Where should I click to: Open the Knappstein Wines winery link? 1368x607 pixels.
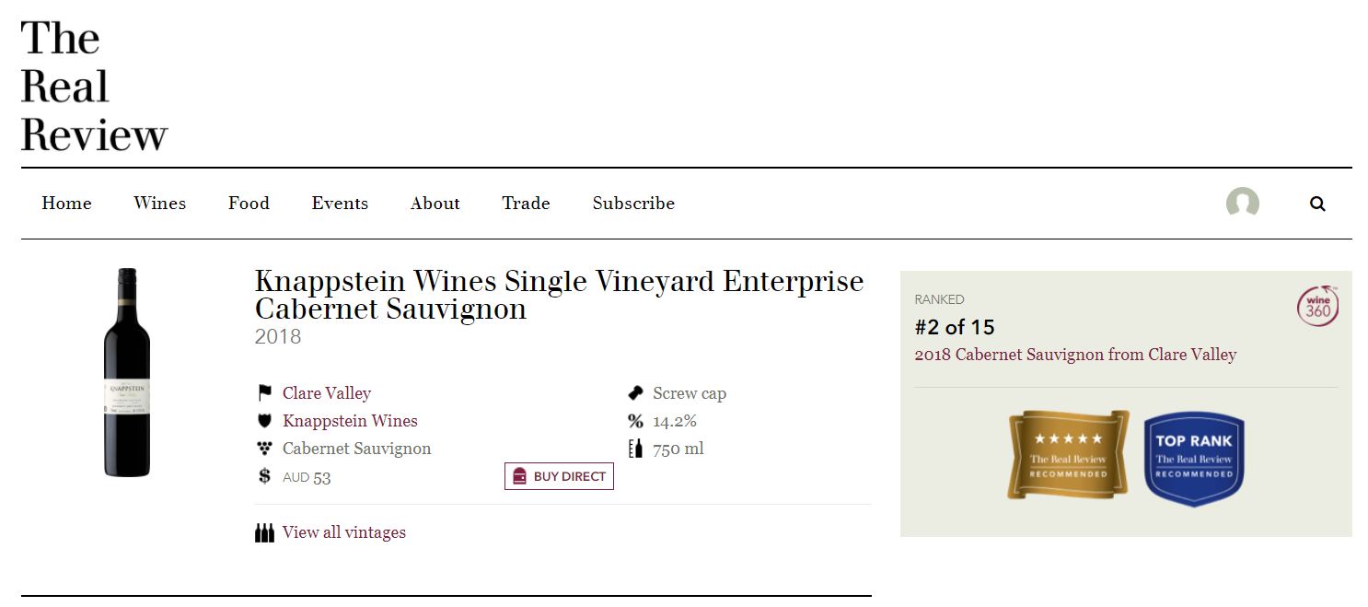(x=350, y=421)
